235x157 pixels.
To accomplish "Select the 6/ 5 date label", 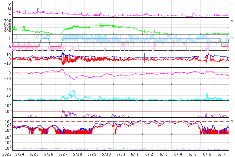I will 193,154.
